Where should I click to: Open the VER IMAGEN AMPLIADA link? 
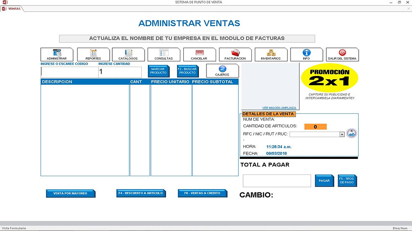coord(279,108)
